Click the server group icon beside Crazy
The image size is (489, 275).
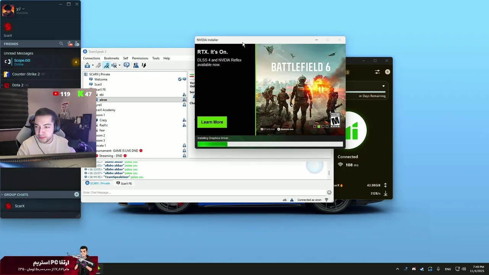click(184, 120)
